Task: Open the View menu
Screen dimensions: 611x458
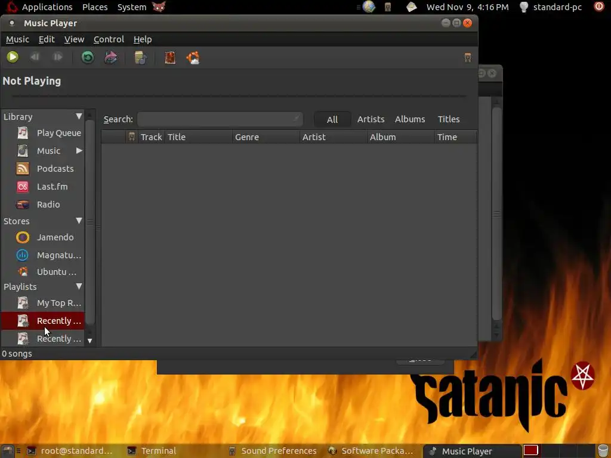Action: click(74, 39)
